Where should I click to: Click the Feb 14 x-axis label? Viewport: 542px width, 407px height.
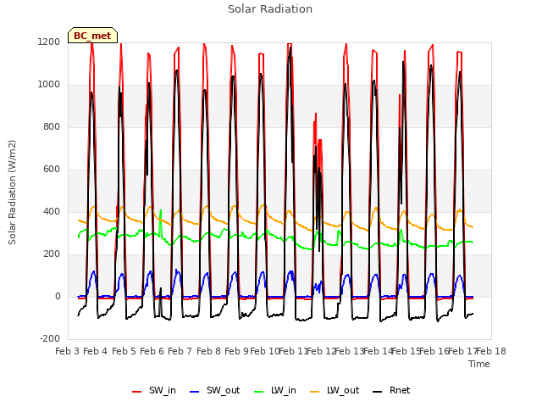coord(379,351)
